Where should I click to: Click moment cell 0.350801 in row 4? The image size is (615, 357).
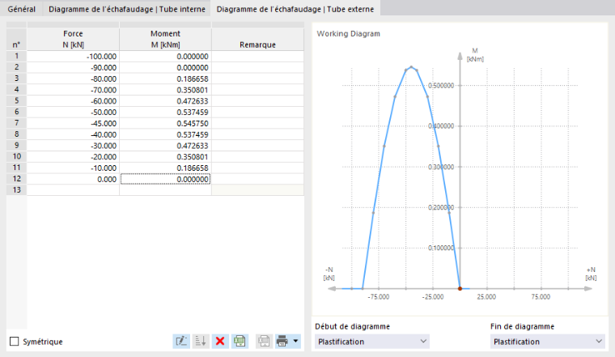(165, 90)
